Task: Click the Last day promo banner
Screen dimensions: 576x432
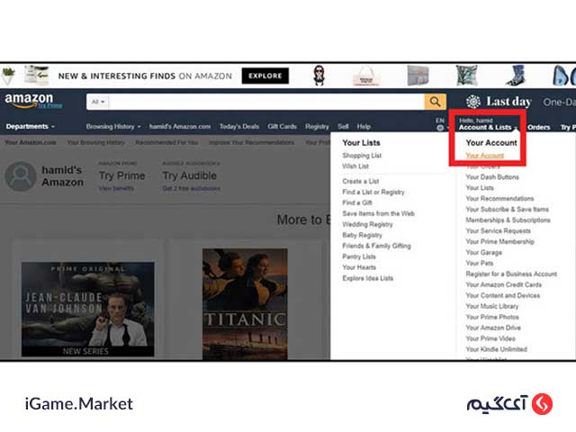Action: point(499,102)
